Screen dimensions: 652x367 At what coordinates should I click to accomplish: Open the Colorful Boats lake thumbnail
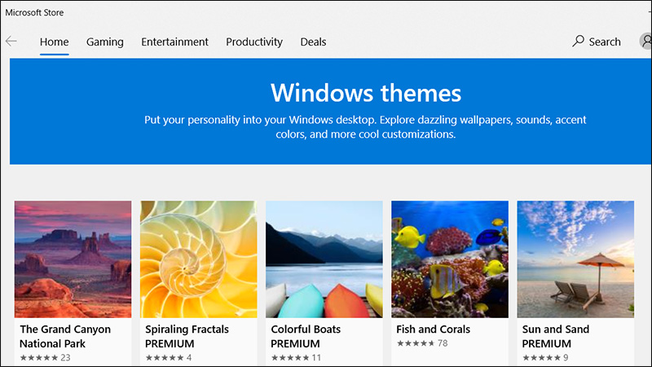click(x=324, y=259)
